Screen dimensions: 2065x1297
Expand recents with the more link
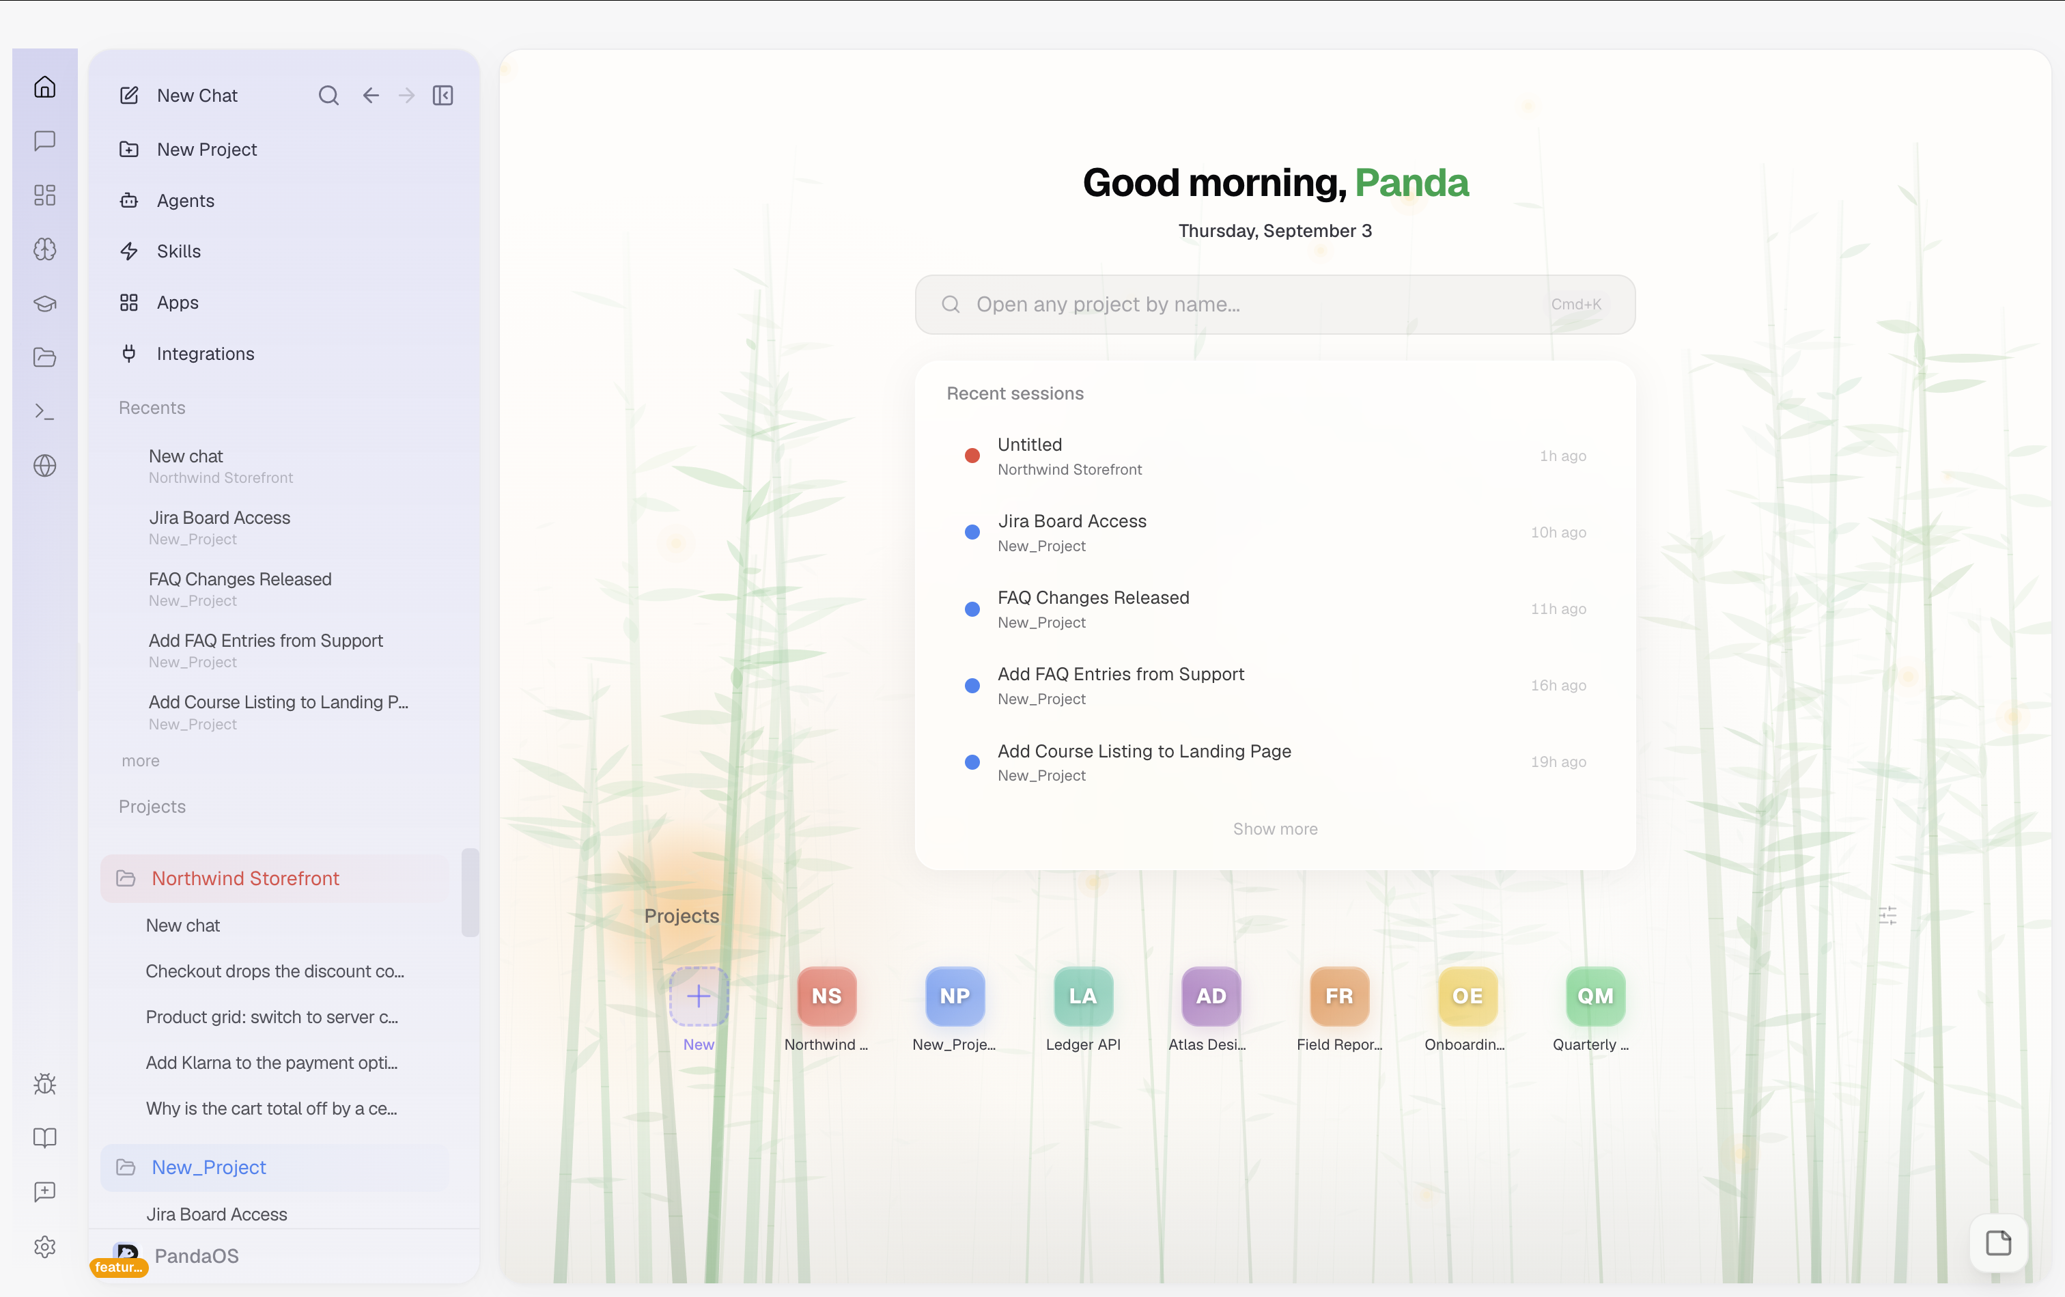pos(141,761)
